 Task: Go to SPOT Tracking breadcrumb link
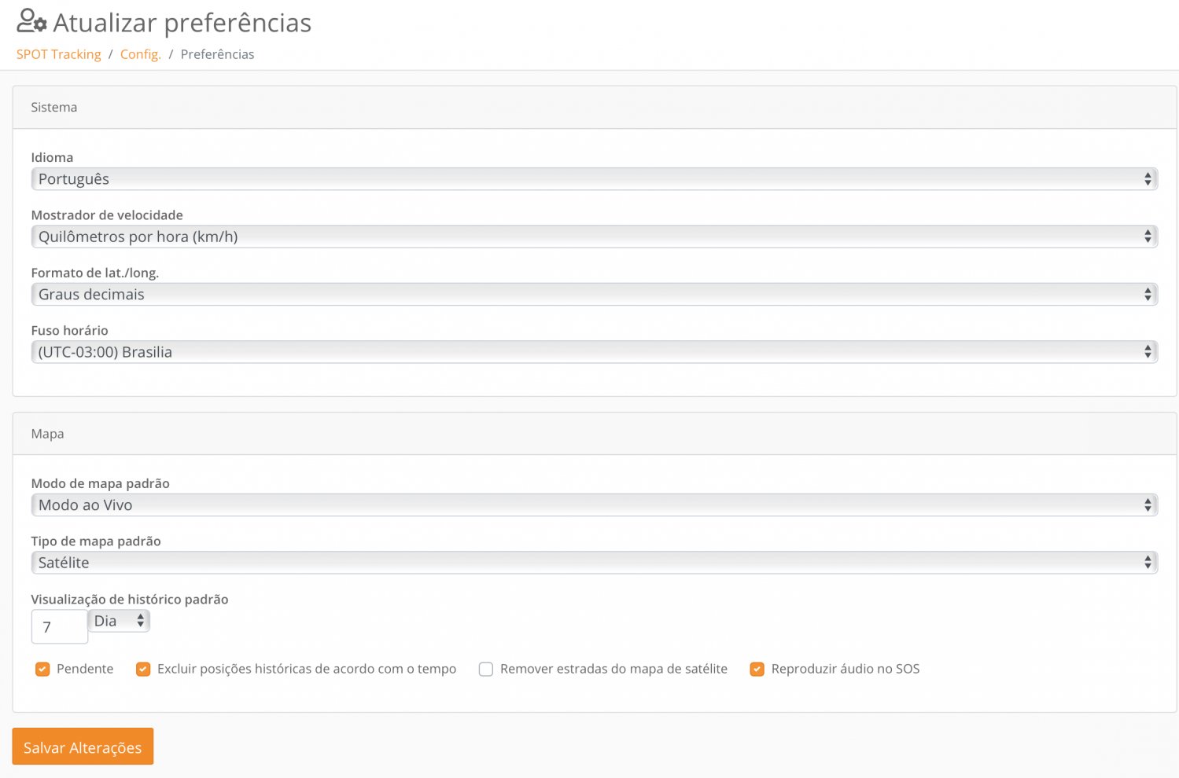pos(59,54)
